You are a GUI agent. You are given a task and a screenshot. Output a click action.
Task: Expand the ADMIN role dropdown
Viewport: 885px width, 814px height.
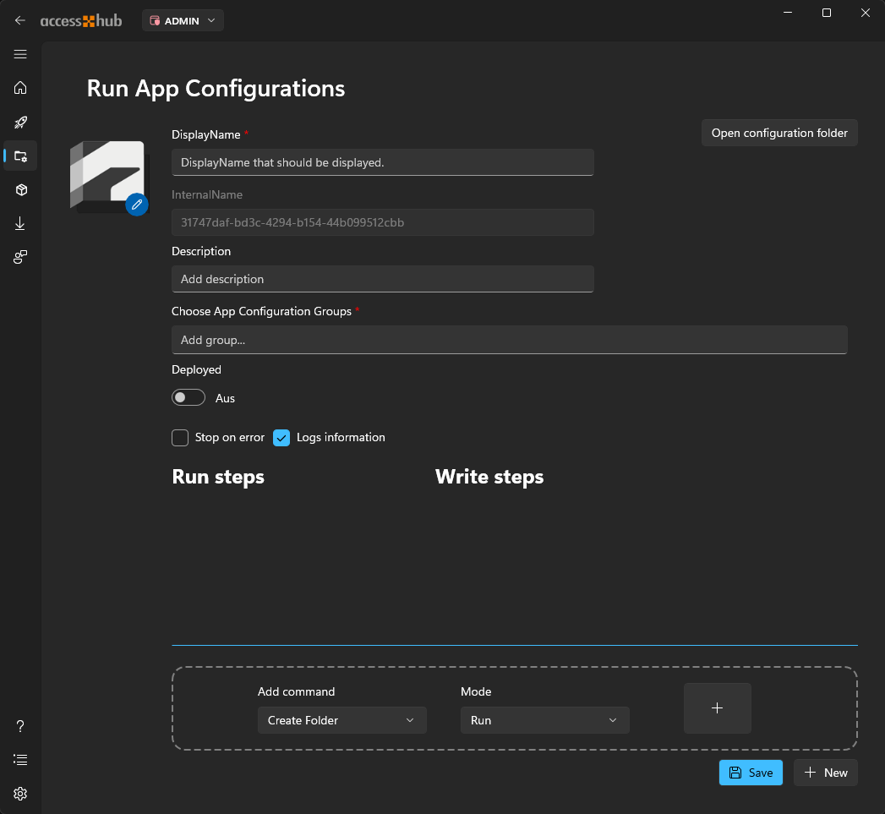(183, 21)
